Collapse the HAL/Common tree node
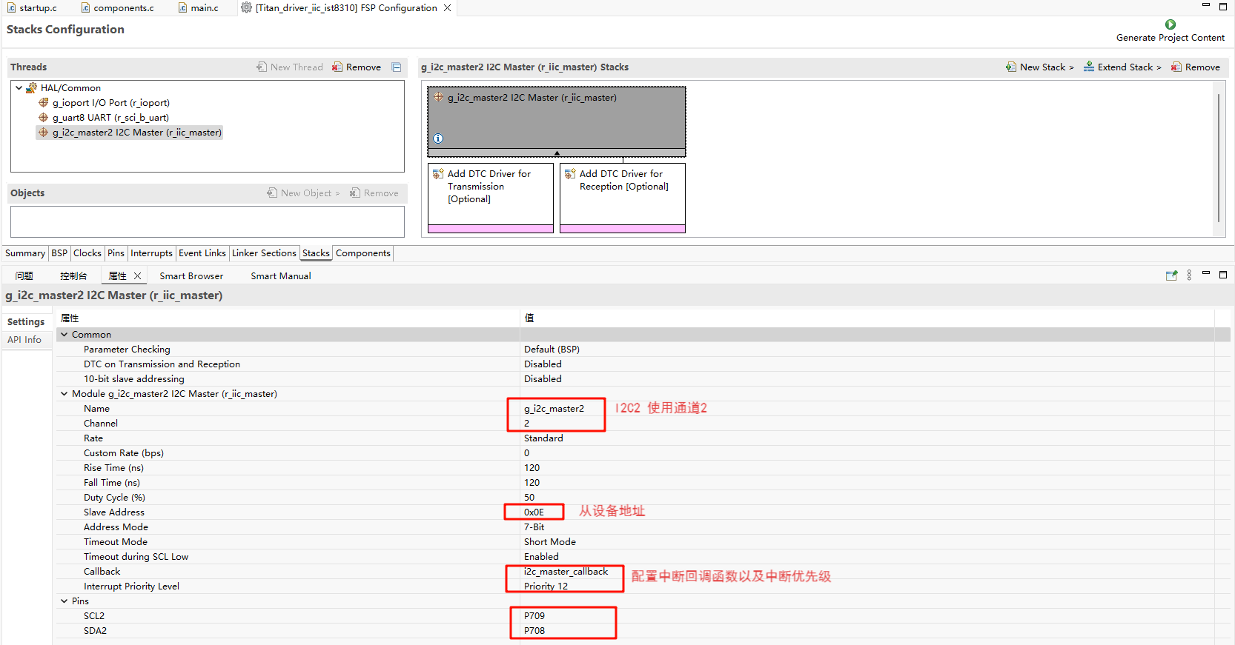 [19, 88]
